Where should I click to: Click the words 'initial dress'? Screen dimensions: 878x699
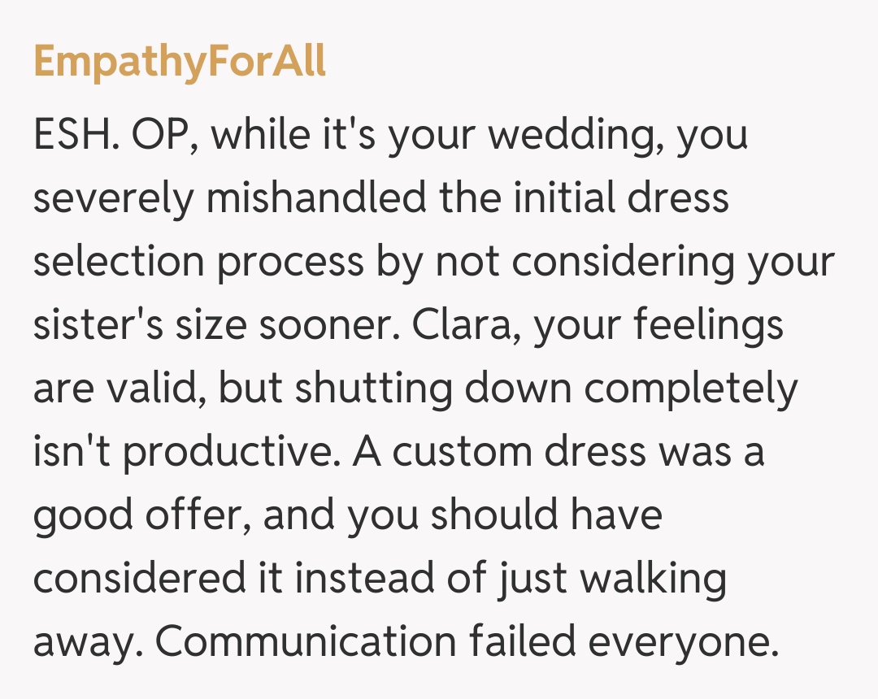point(620,198)
